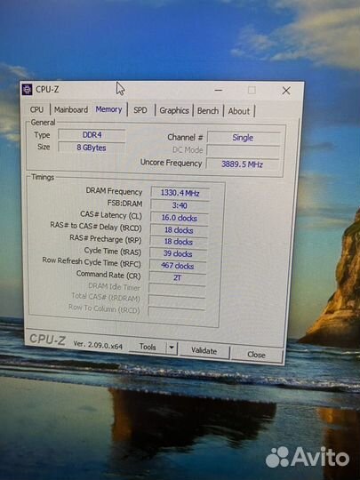Click the 39 clocks tRAS value
Viewport: 360px width, 480px height.
click(x=178, y=253)
